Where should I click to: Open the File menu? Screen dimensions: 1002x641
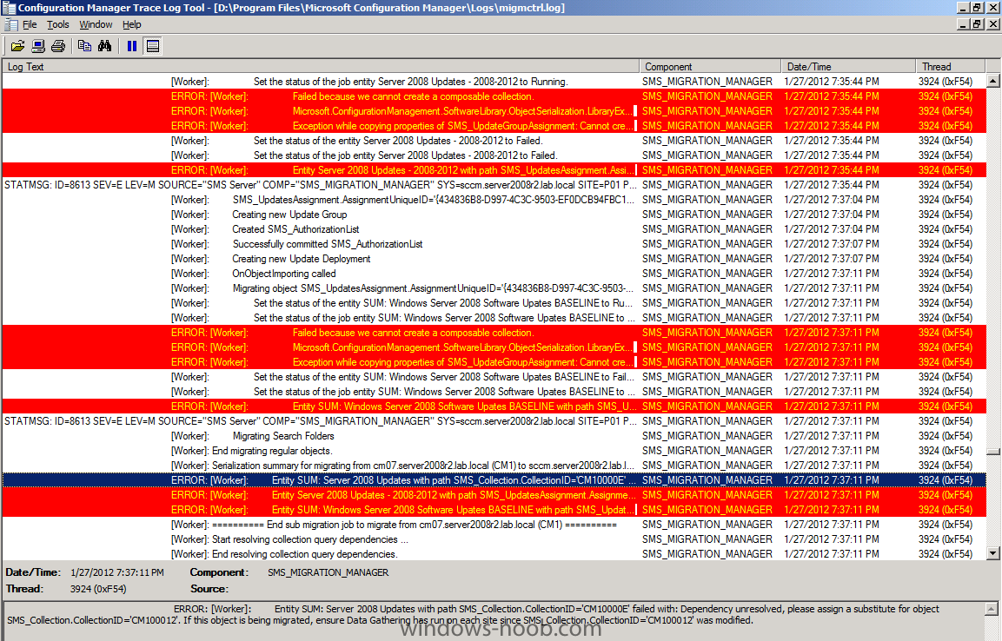pos(30,25)
